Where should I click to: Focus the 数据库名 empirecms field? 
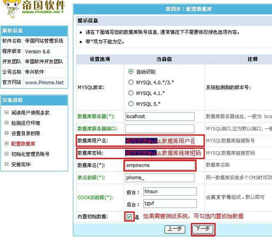[x=160, y=165]
